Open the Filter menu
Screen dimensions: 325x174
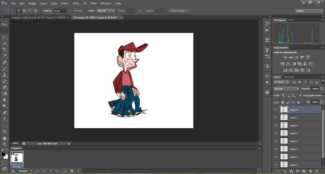[76, 3]
